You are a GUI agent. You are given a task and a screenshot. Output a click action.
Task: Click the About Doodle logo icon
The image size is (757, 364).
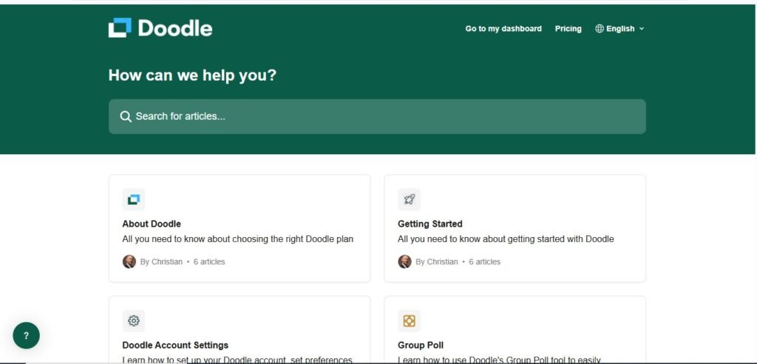point(134,199)
